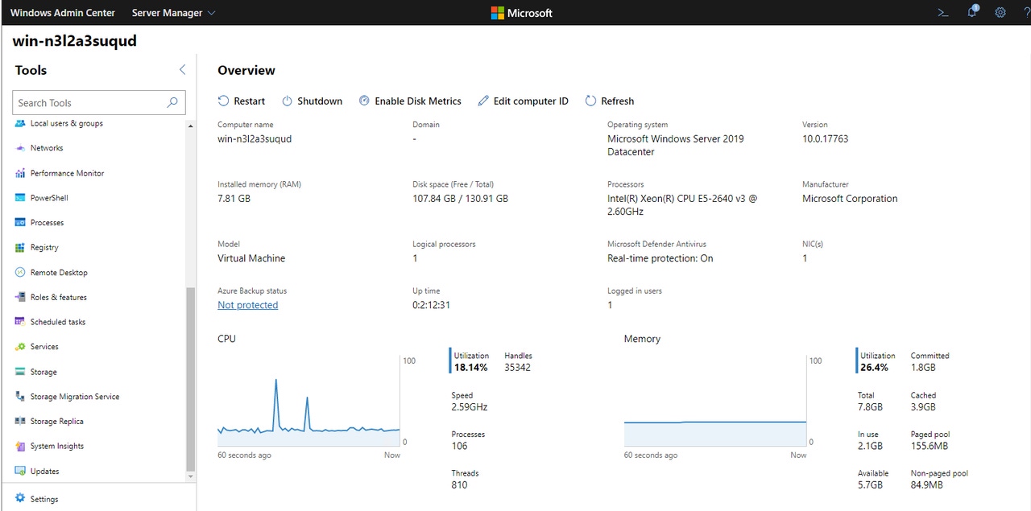
Task: Open the Updates tool
Action: pyautogui.click(x=45, y=471)
